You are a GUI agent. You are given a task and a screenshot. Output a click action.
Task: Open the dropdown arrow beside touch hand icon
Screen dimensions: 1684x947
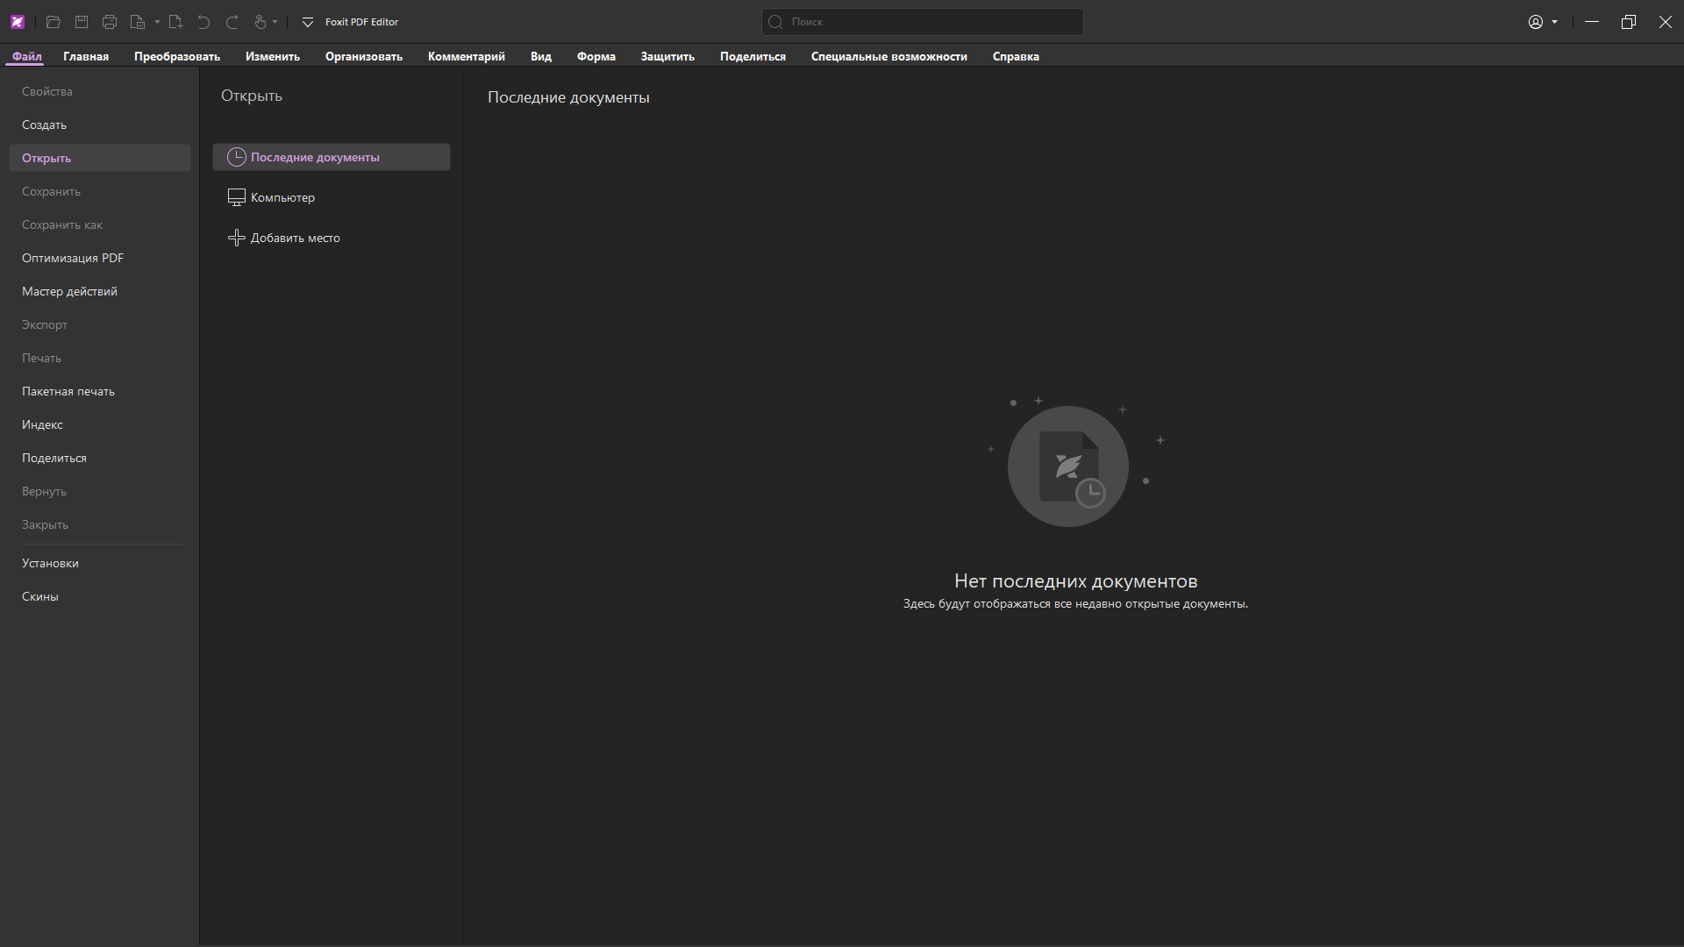(x=275, y=22)
